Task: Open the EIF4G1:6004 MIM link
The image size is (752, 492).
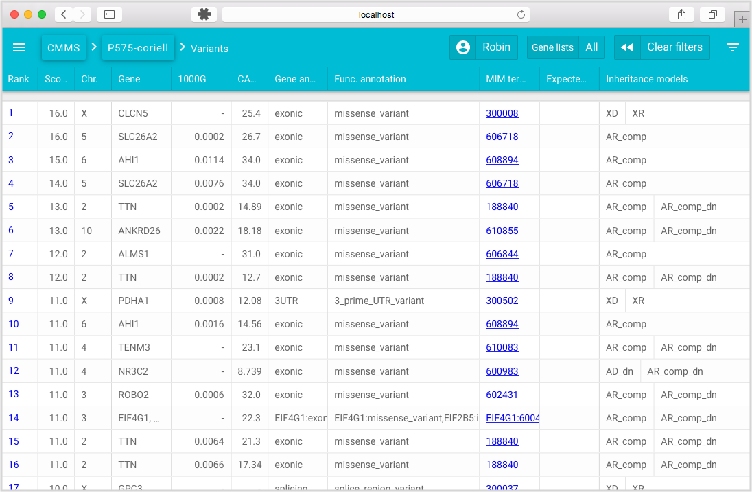Action: click(513, 418)
